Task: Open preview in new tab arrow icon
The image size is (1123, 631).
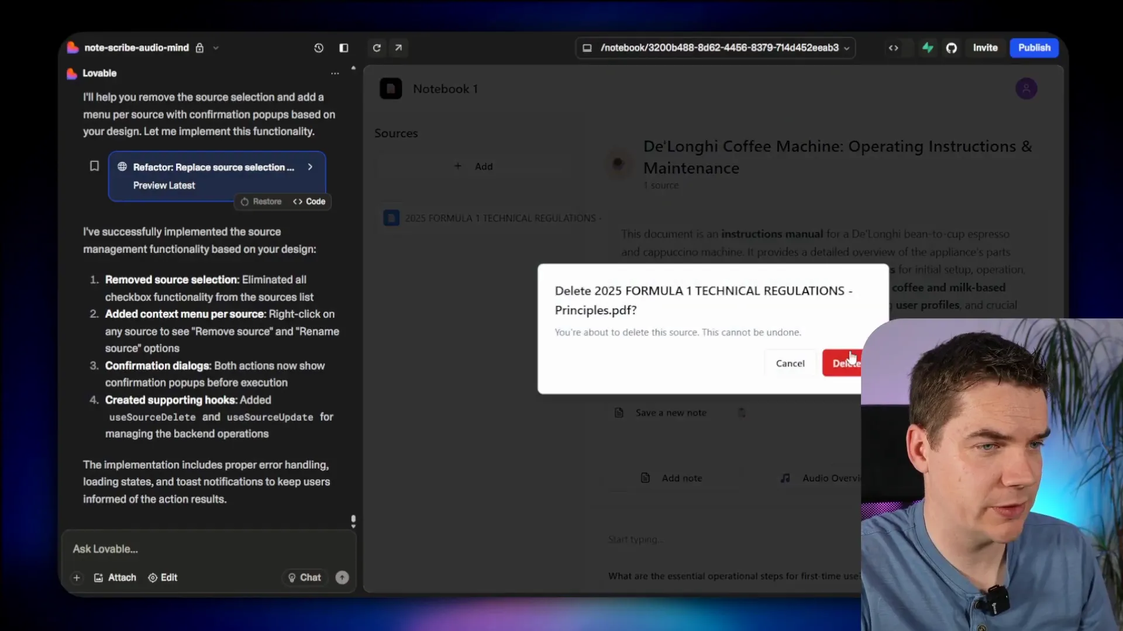Action: click(398, 48)
